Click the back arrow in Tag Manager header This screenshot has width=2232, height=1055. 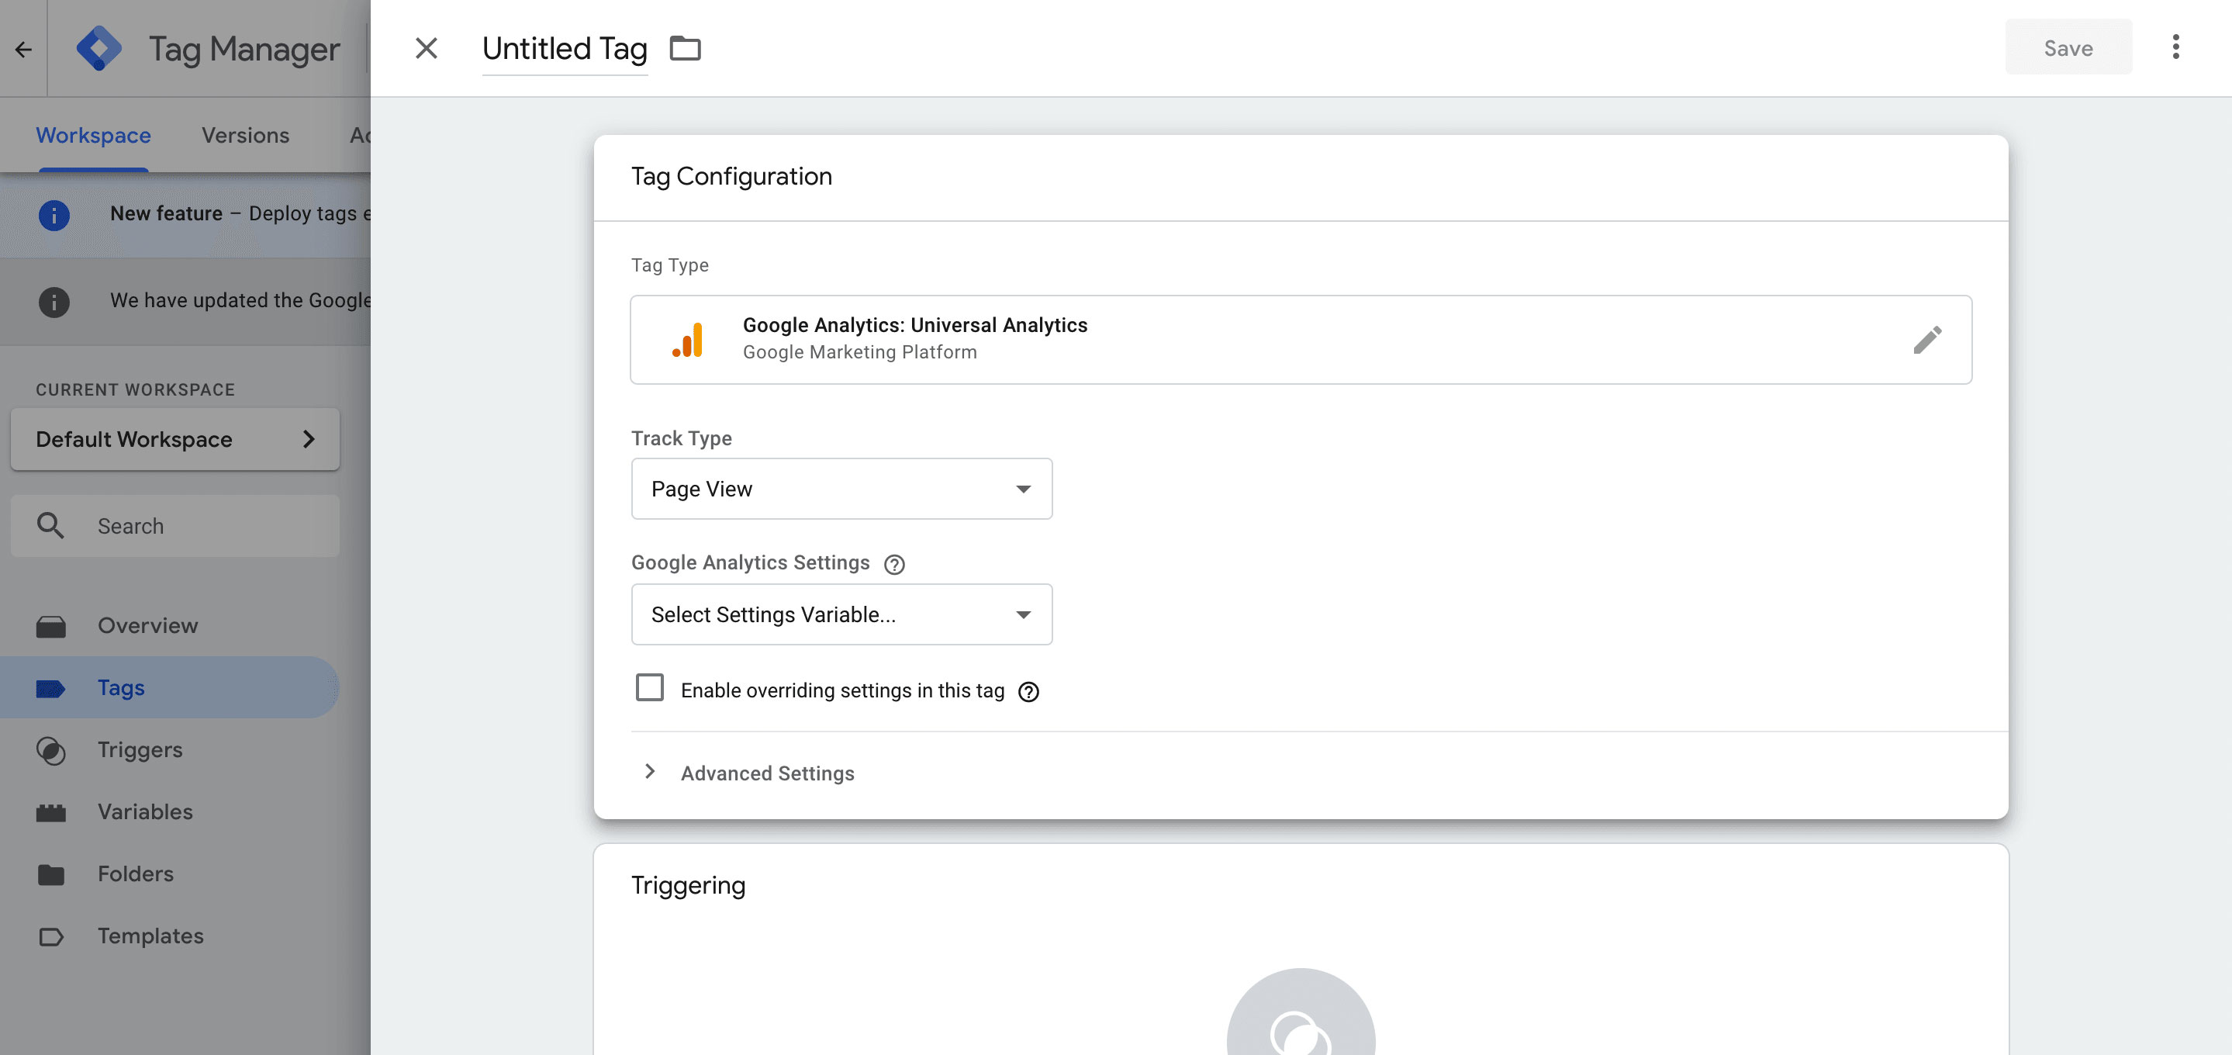click(x=23, y=50)
